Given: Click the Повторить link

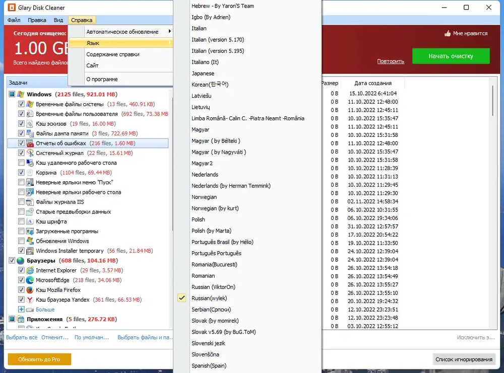Looking at the screenshot, I should point(391,61).
